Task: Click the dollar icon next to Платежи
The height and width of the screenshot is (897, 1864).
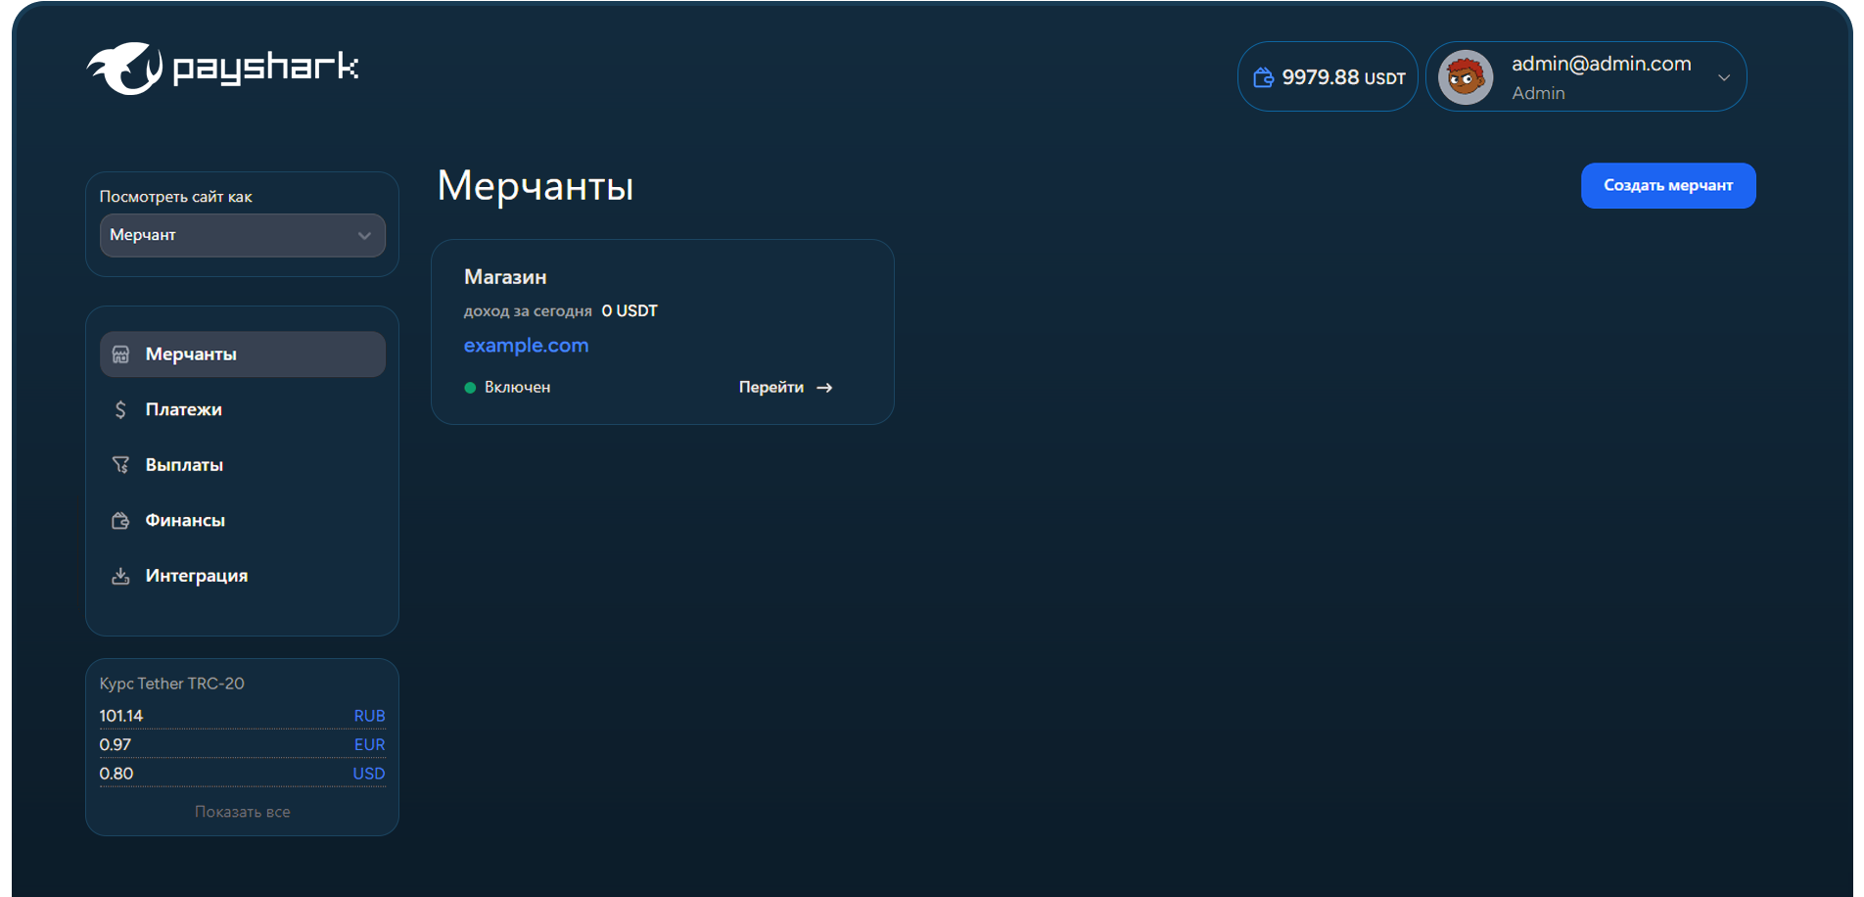Action: tap(120, 409)
